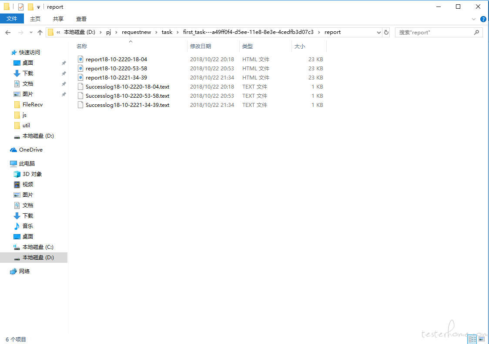The width and height of the screenshot is (489, 344).
Task: Select first_task---a49ff0f4 breadcrumb segment
Action: coord(248,32)
